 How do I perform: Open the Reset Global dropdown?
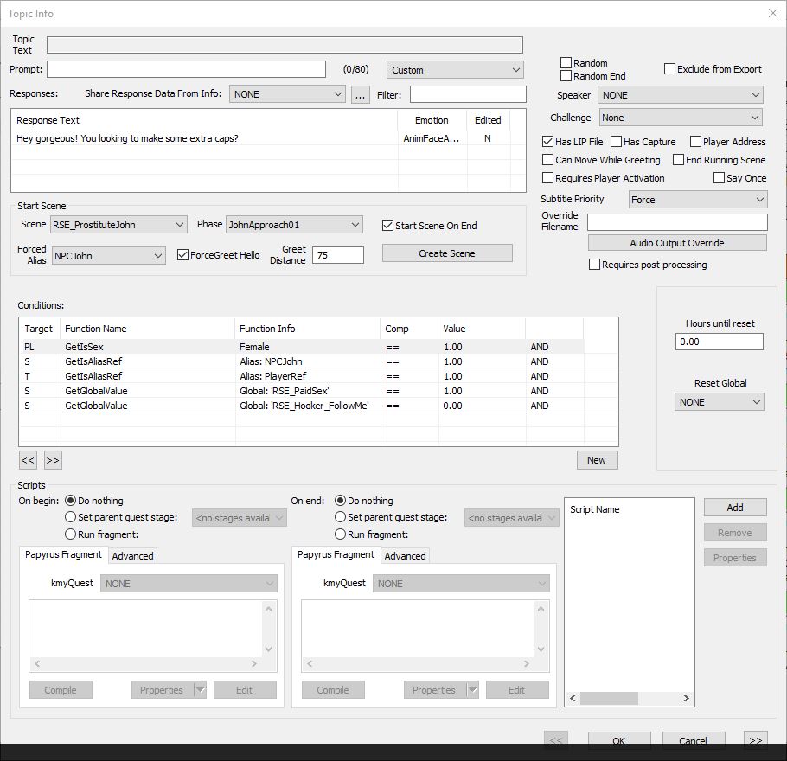(x=720, y=402)
